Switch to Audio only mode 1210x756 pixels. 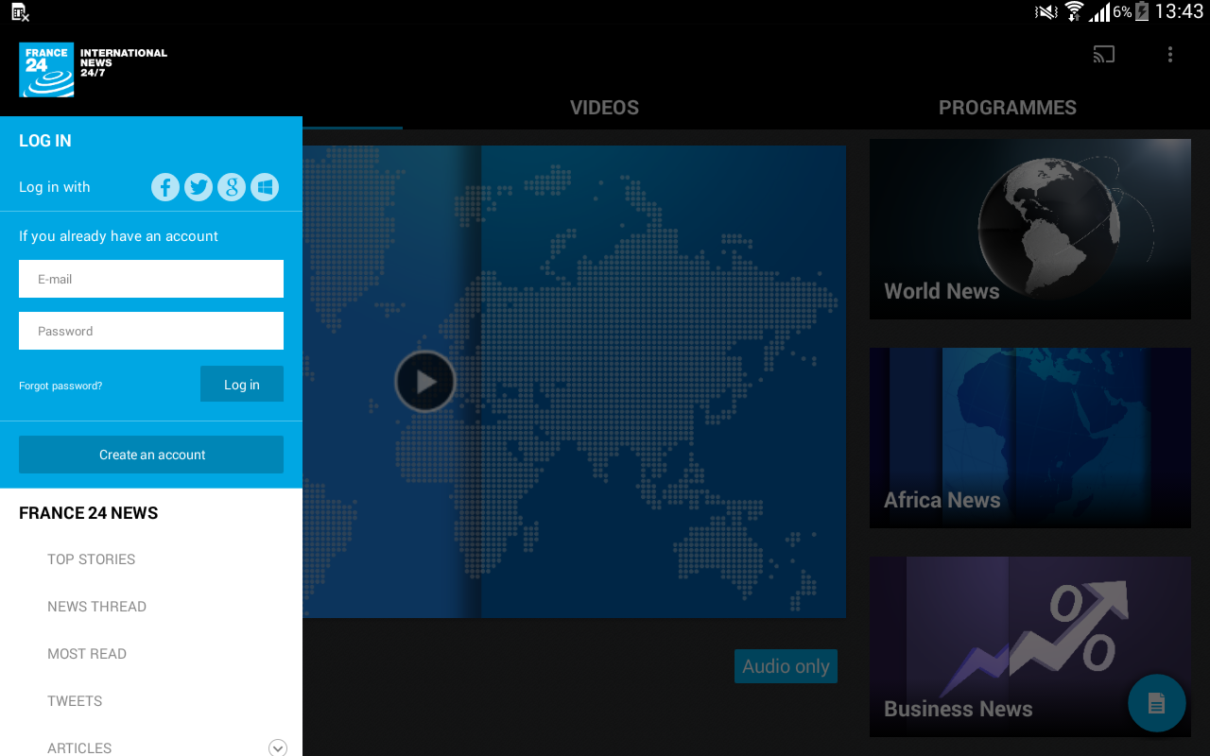[786, 666]
